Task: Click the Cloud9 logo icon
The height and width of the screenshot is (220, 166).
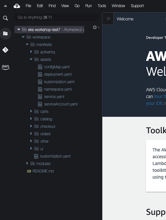Action: point(17,6)
